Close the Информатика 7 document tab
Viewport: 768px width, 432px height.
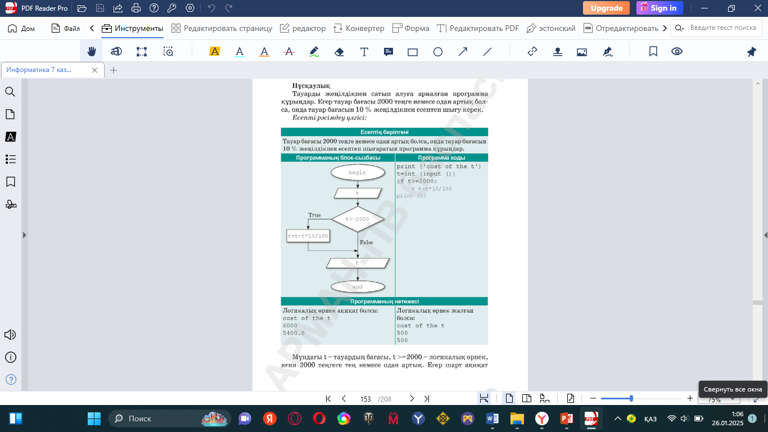pyautogui.click(x=95, y=70)
